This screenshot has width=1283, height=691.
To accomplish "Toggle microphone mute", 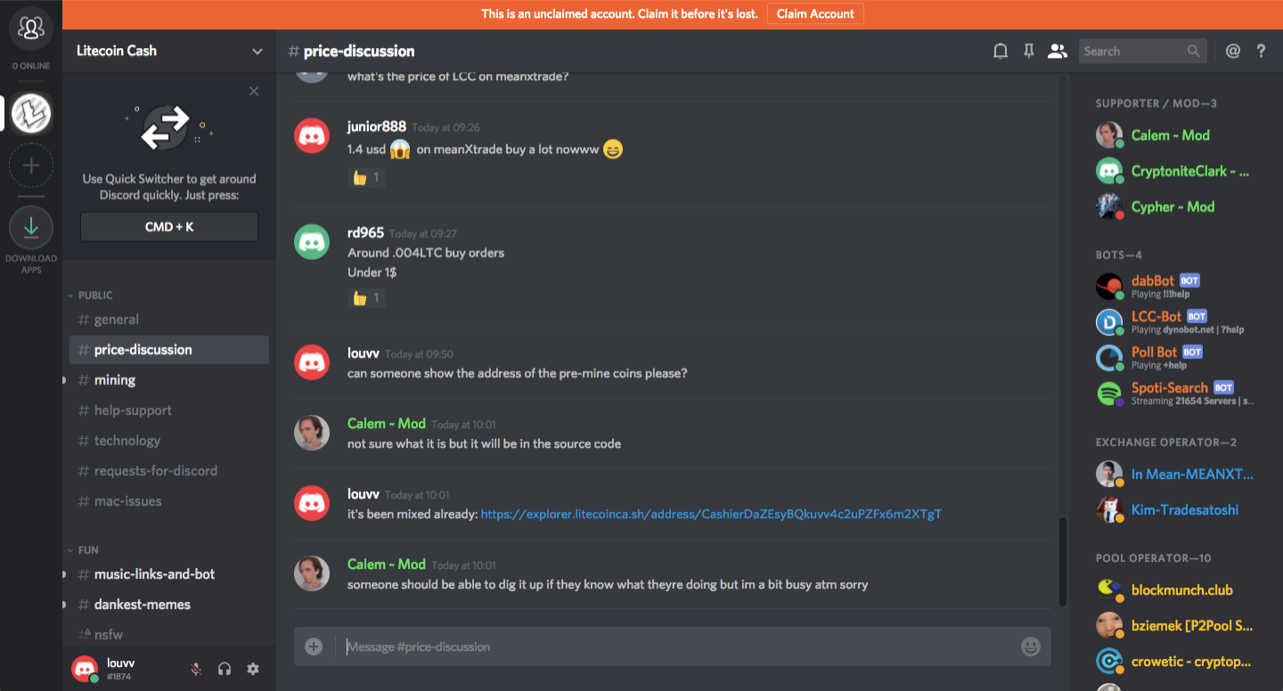I will (196, 669).
